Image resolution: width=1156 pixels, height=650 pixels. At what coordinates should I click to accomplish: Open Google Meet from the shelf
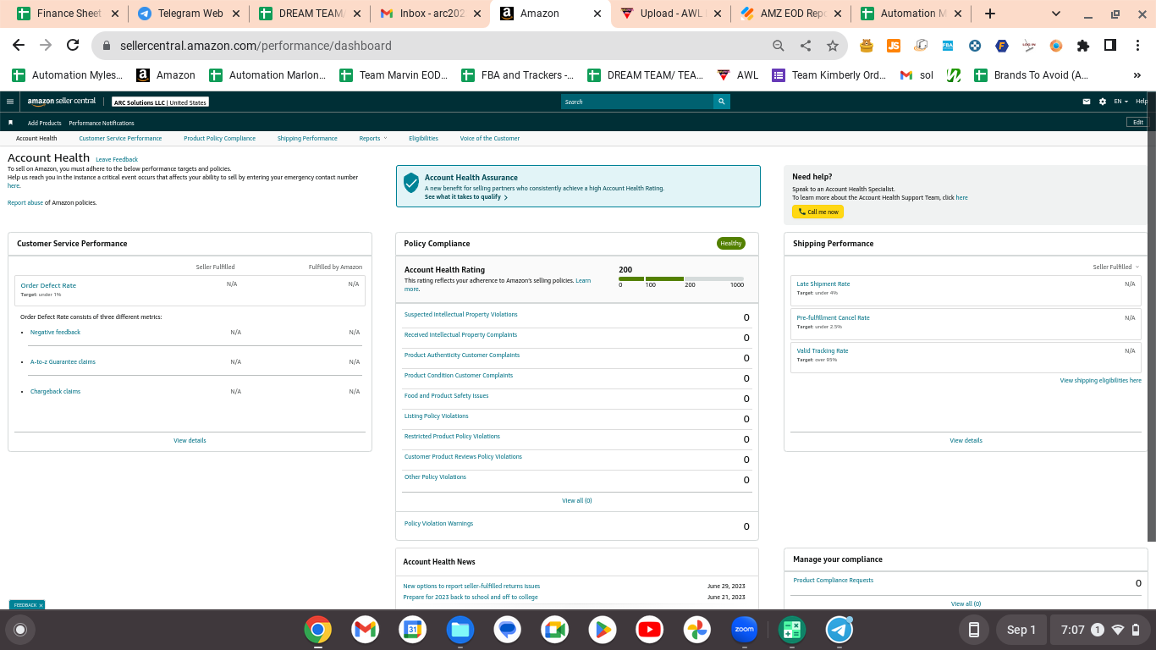[555, 630]
